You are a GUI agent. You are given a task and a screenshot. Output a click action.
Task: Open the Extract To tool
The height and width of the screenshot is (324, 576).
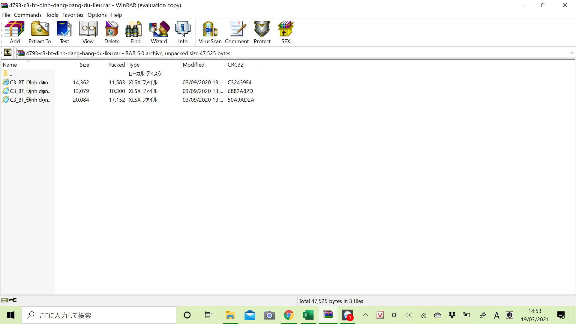tap(40, 32)
